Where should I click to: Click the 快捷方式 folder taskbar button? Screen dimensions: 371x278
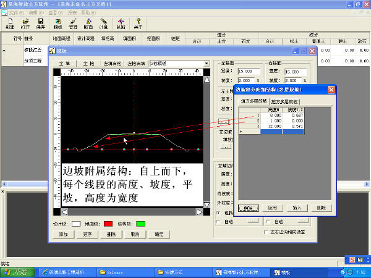pos(182,272)
